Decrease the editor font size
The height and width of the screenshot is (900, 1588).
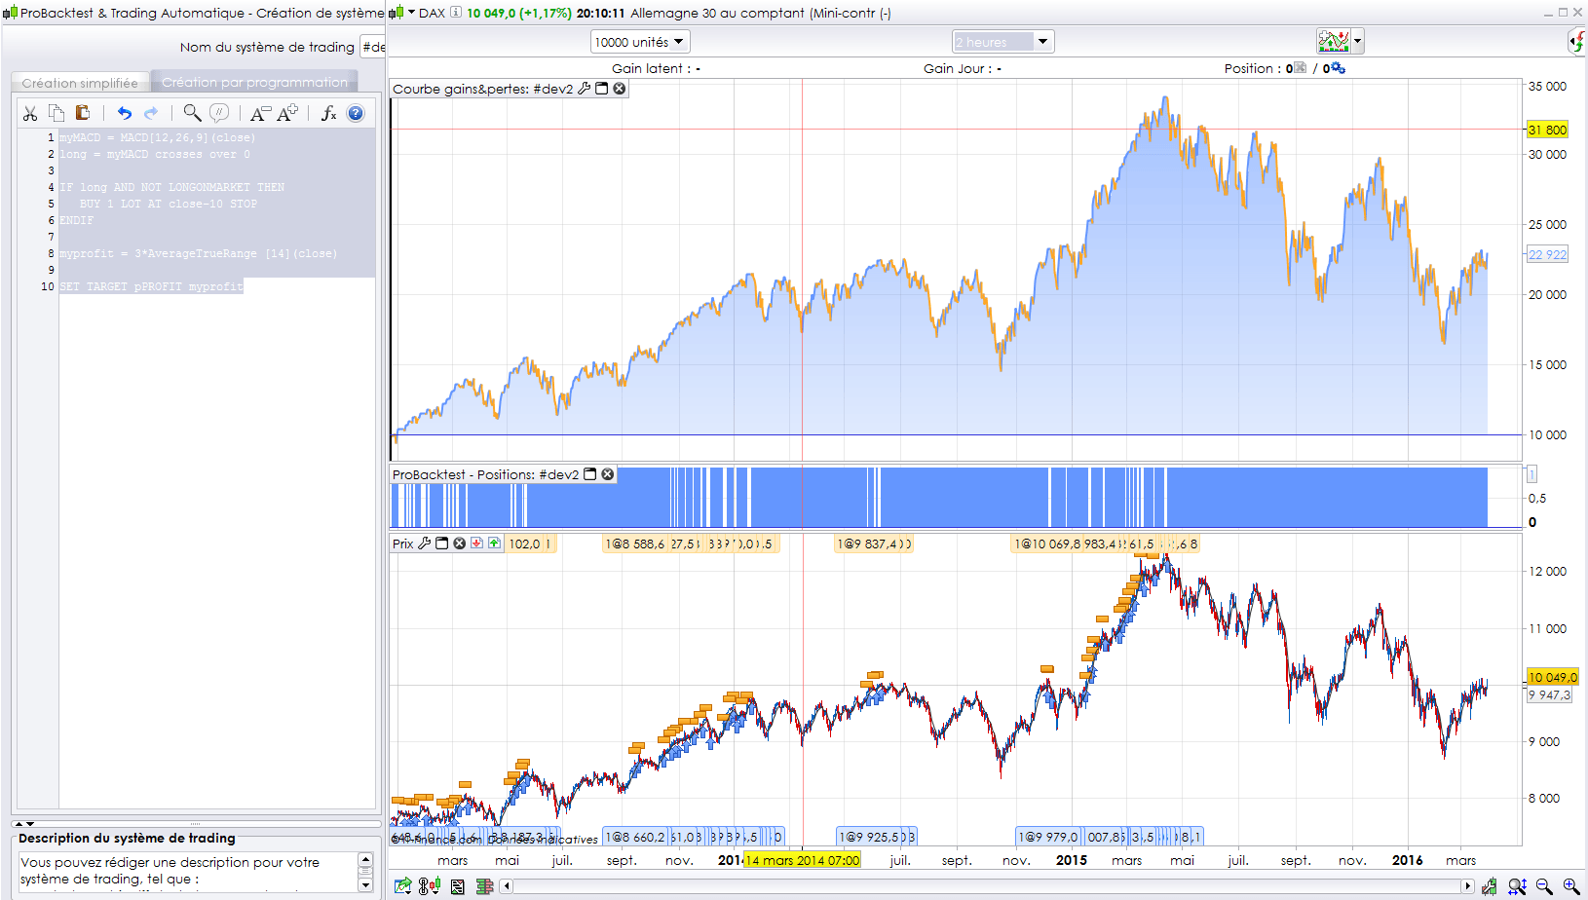click(x=260, y=113)
